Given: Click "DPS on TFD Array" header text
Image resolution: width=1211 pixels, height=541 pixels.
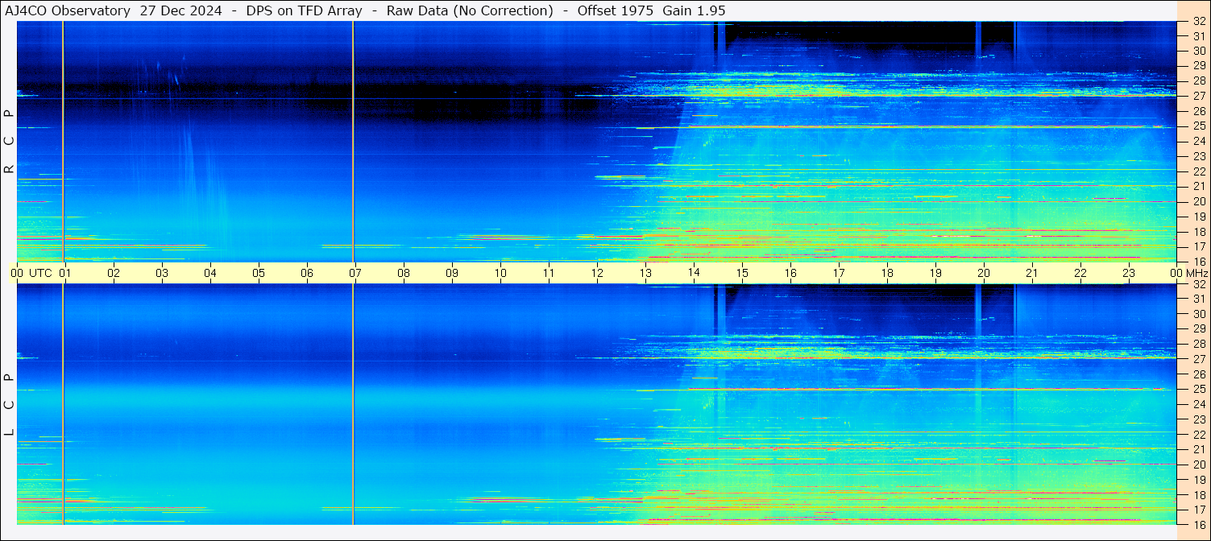Looking at the screenshot, I should point(305,10).
